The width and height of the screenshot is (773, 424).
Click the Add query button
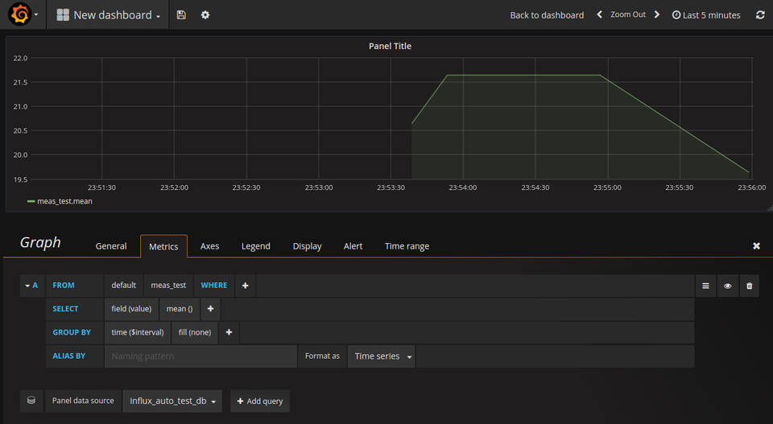click(x=259, y=401)
